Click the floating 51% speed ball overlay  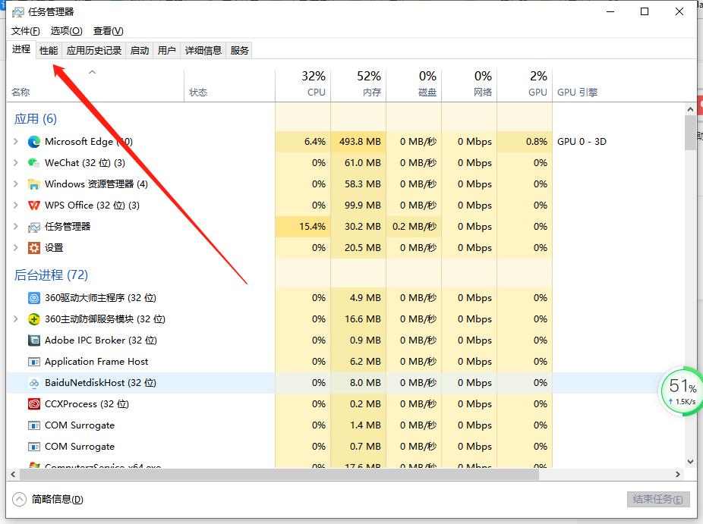pyautogui.click(x=681, y=391)
